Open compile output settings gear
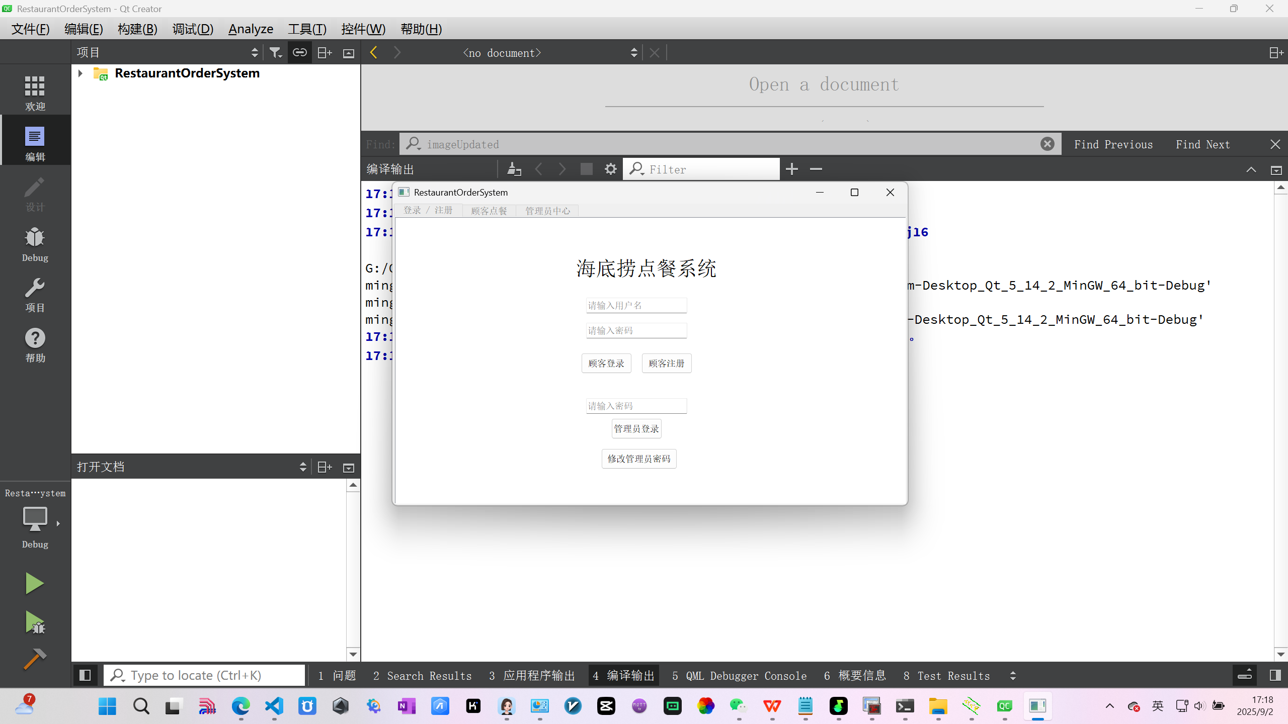The width and height of the screenshot is (1288, 724). tap(610, 169)
